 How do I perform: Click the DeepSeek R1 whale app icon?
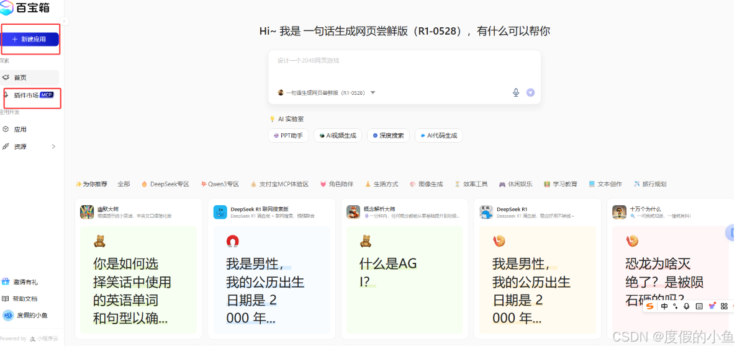coord(487,212)
